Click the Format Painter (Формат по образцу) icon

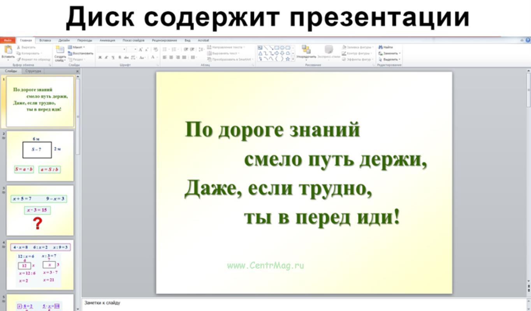coord(19,59)
